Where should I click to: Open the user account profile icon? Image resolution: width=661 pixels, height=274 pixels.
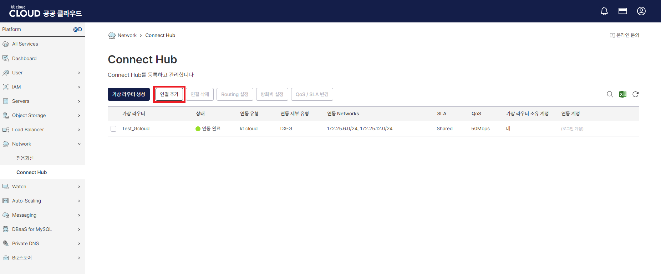pos(641,11)
